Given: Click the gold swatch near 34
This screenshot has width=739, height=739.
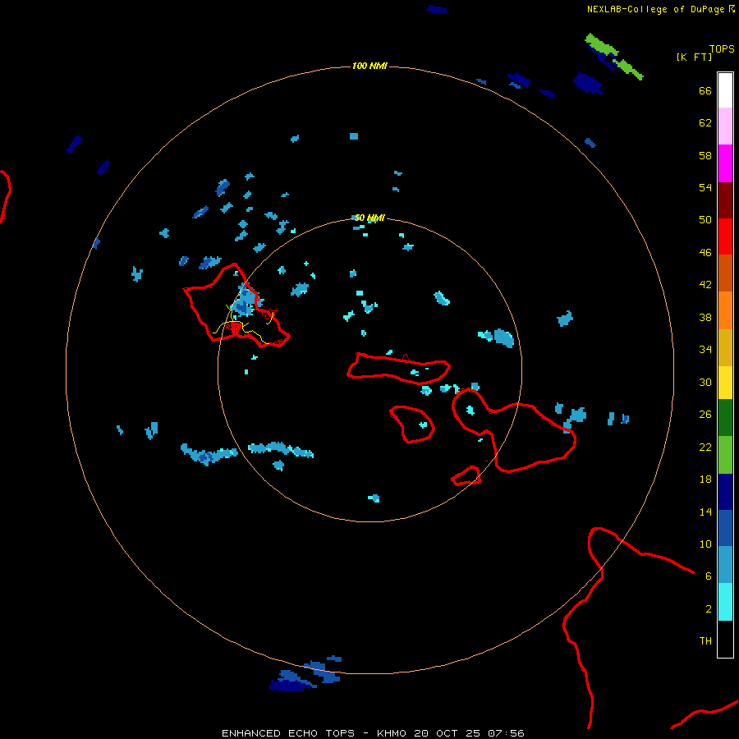Looking at the screenshot, I should click(x=725, y=347).
